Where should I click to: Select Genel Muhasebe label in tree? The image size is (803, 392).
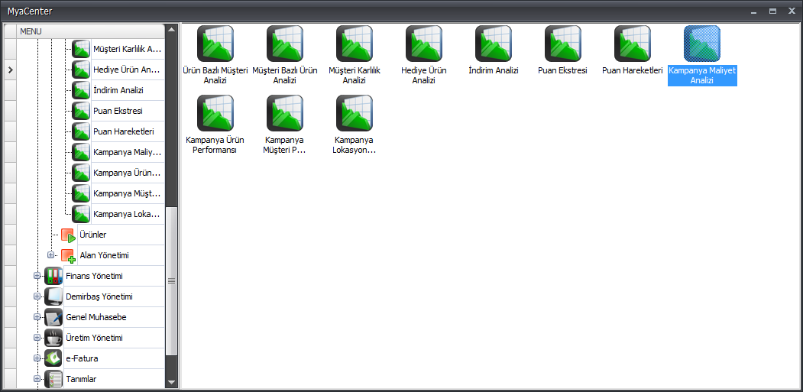tap(96, 317)
